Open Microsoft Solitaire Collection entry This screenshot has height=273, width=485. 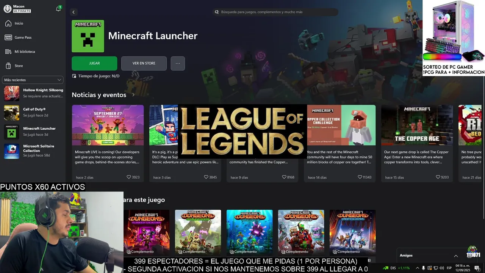(x=33, y=151)
